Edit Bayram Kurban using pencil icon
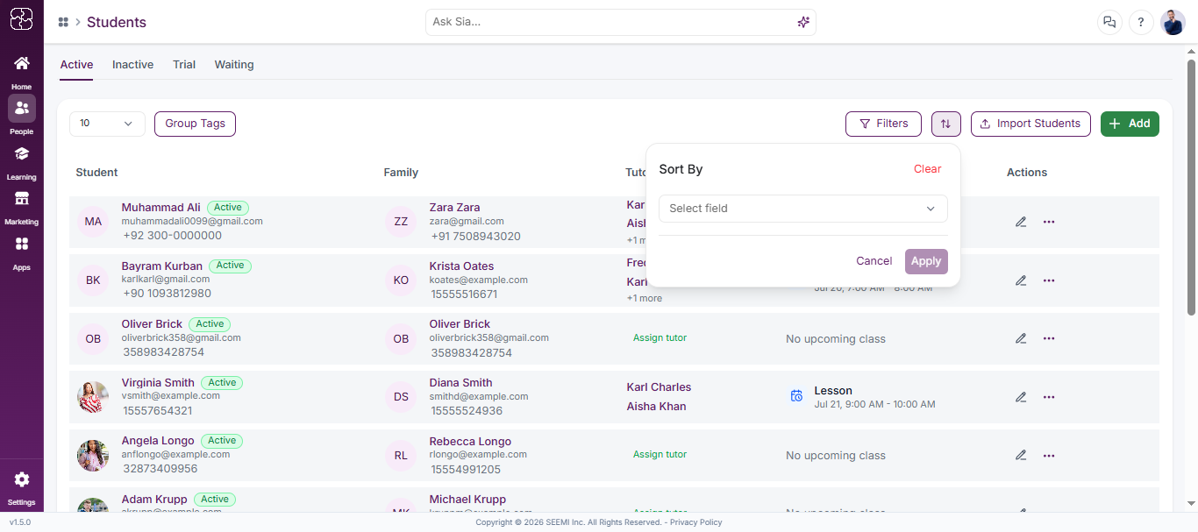The width and height of the screenshot is (1198, 532). tap(1021, 280)
